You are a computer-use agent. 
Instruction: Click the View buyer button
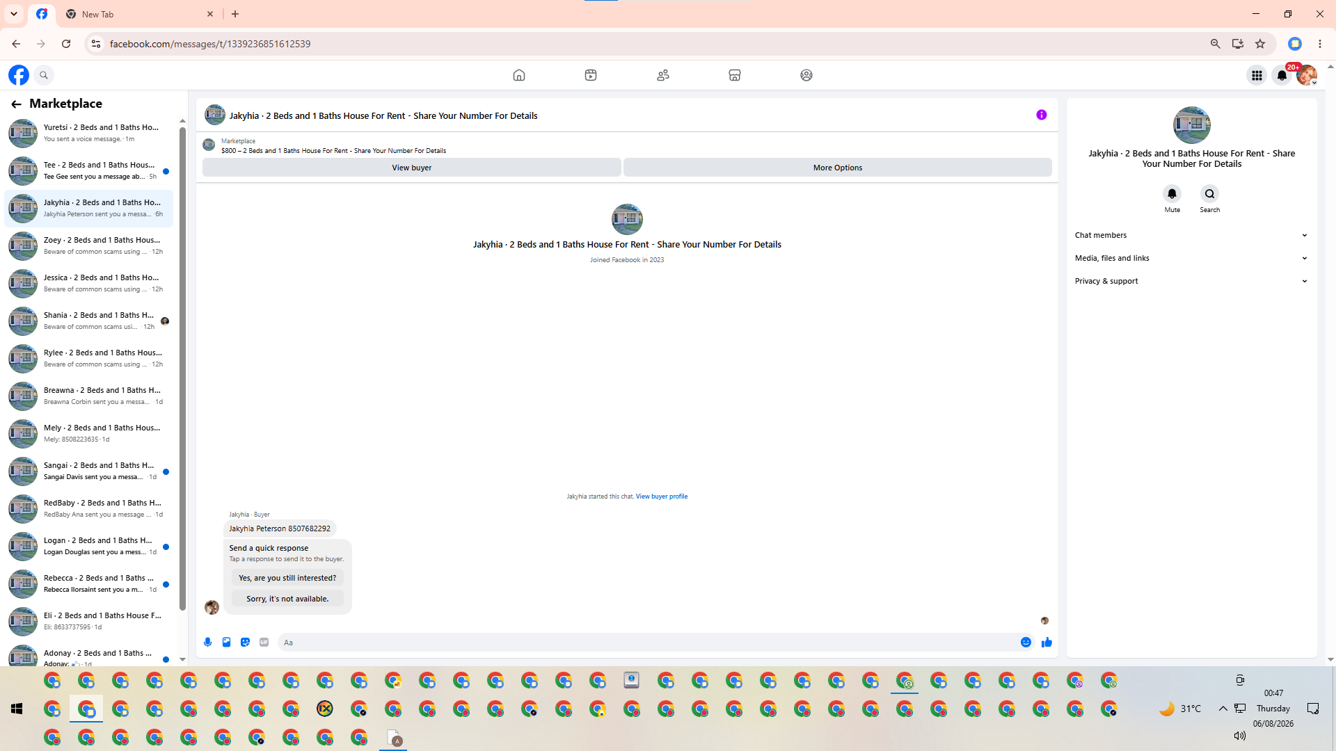click(x=412, y=168)
